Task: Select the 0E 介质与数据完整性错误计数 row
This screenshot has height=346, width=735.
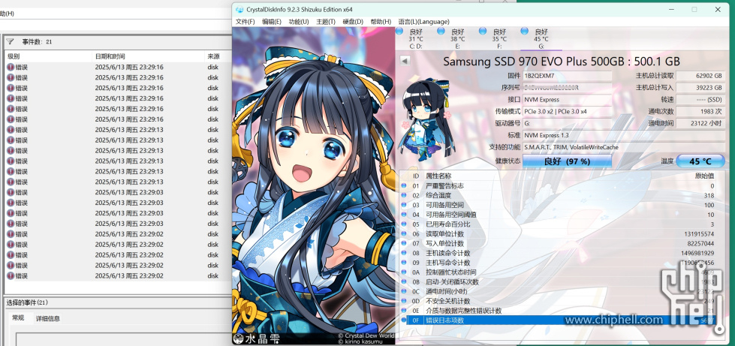Action: (x=559, y=311)
